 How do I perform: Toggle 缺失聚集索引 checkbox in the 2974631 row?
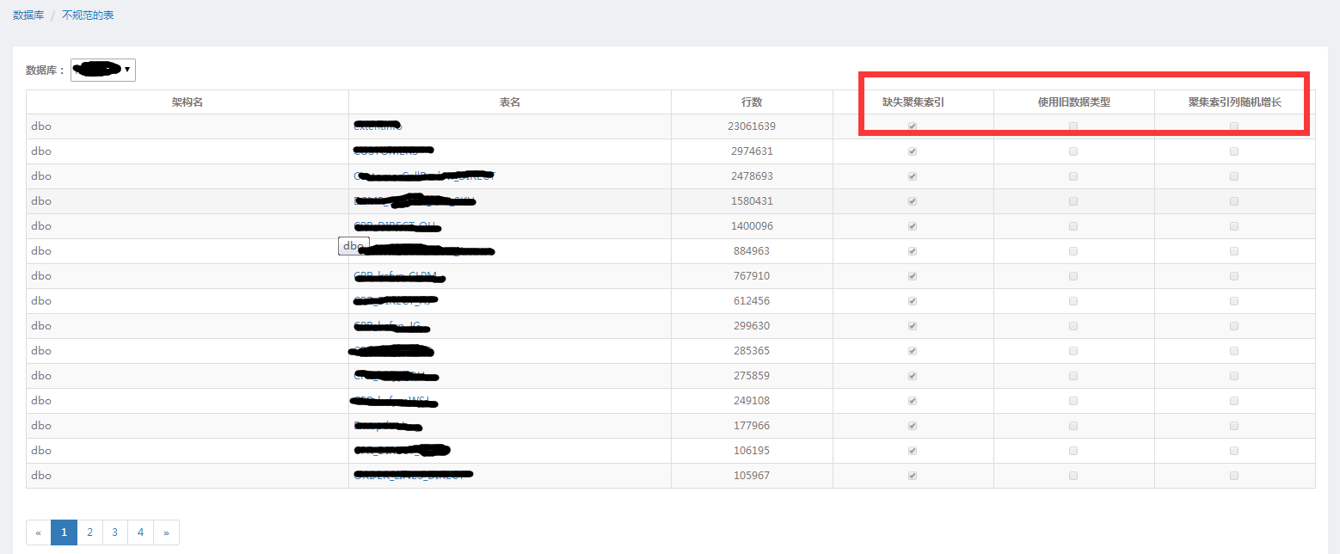pos(913,151)
